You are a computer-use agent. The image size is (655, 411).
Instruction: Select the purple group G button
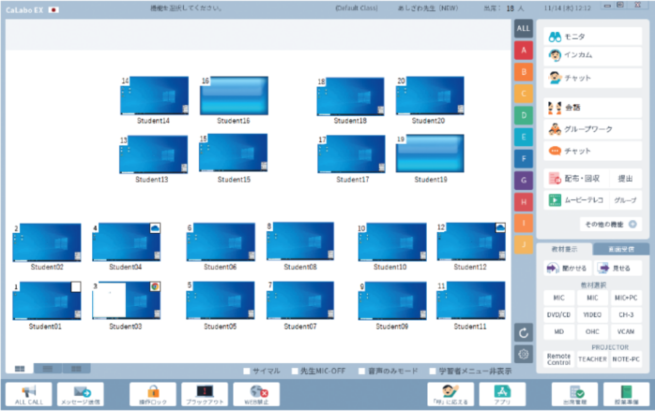pyautogui.click(x=524, y=180)
